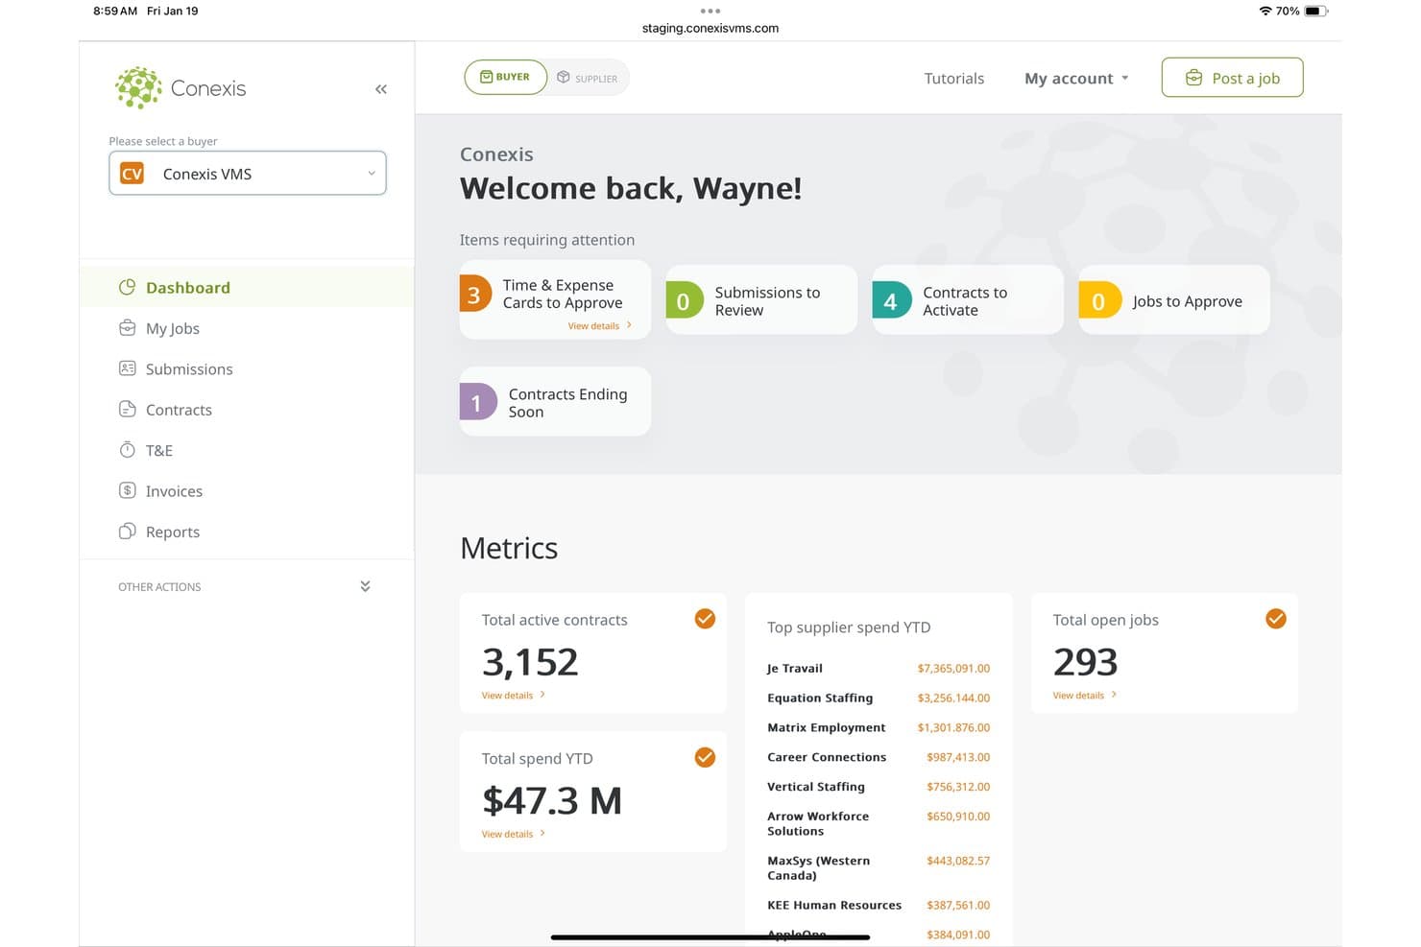Click the KEE Human Resources supplier name

(834, 906)
